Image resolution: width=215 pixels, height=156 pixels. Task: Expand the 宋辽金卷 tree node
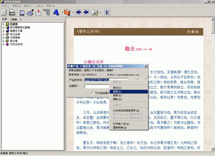point(4,34)
